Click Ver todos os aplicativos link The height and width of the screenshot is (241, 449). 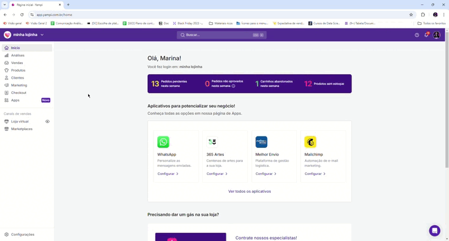click(x=249, y=191)
